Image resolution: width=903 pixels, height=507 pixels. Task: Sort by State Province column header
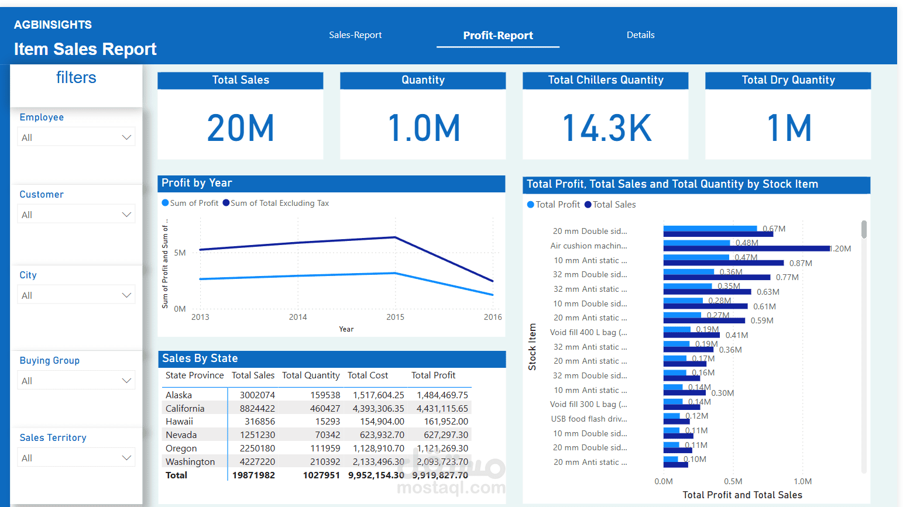point(194,375)
